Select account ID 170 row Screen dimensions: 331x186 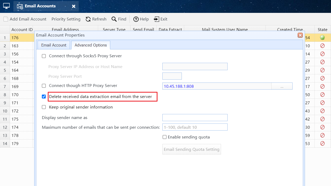point(22,95)
